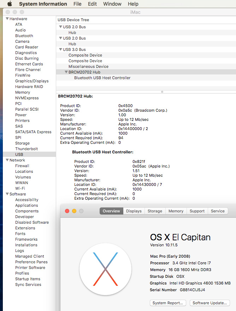Select Sync Services in the sidebar
Screen dimensions: 236x311
click(28, 284)
